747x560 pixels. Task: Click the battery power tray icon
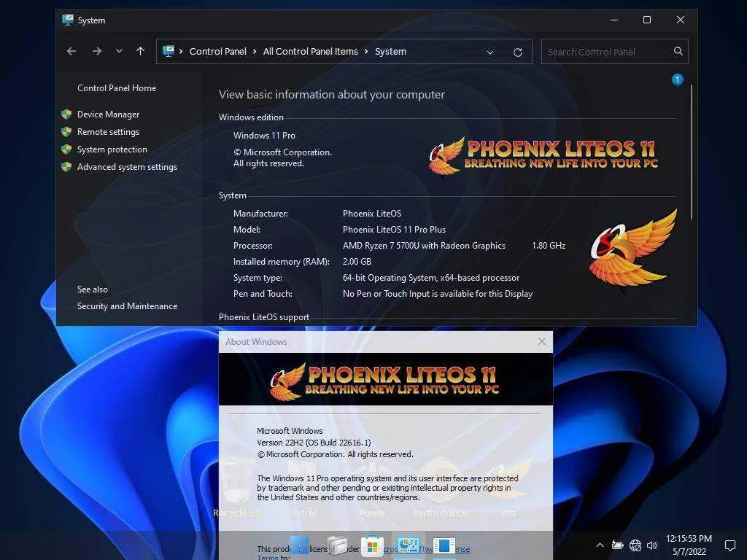(617, 545)
